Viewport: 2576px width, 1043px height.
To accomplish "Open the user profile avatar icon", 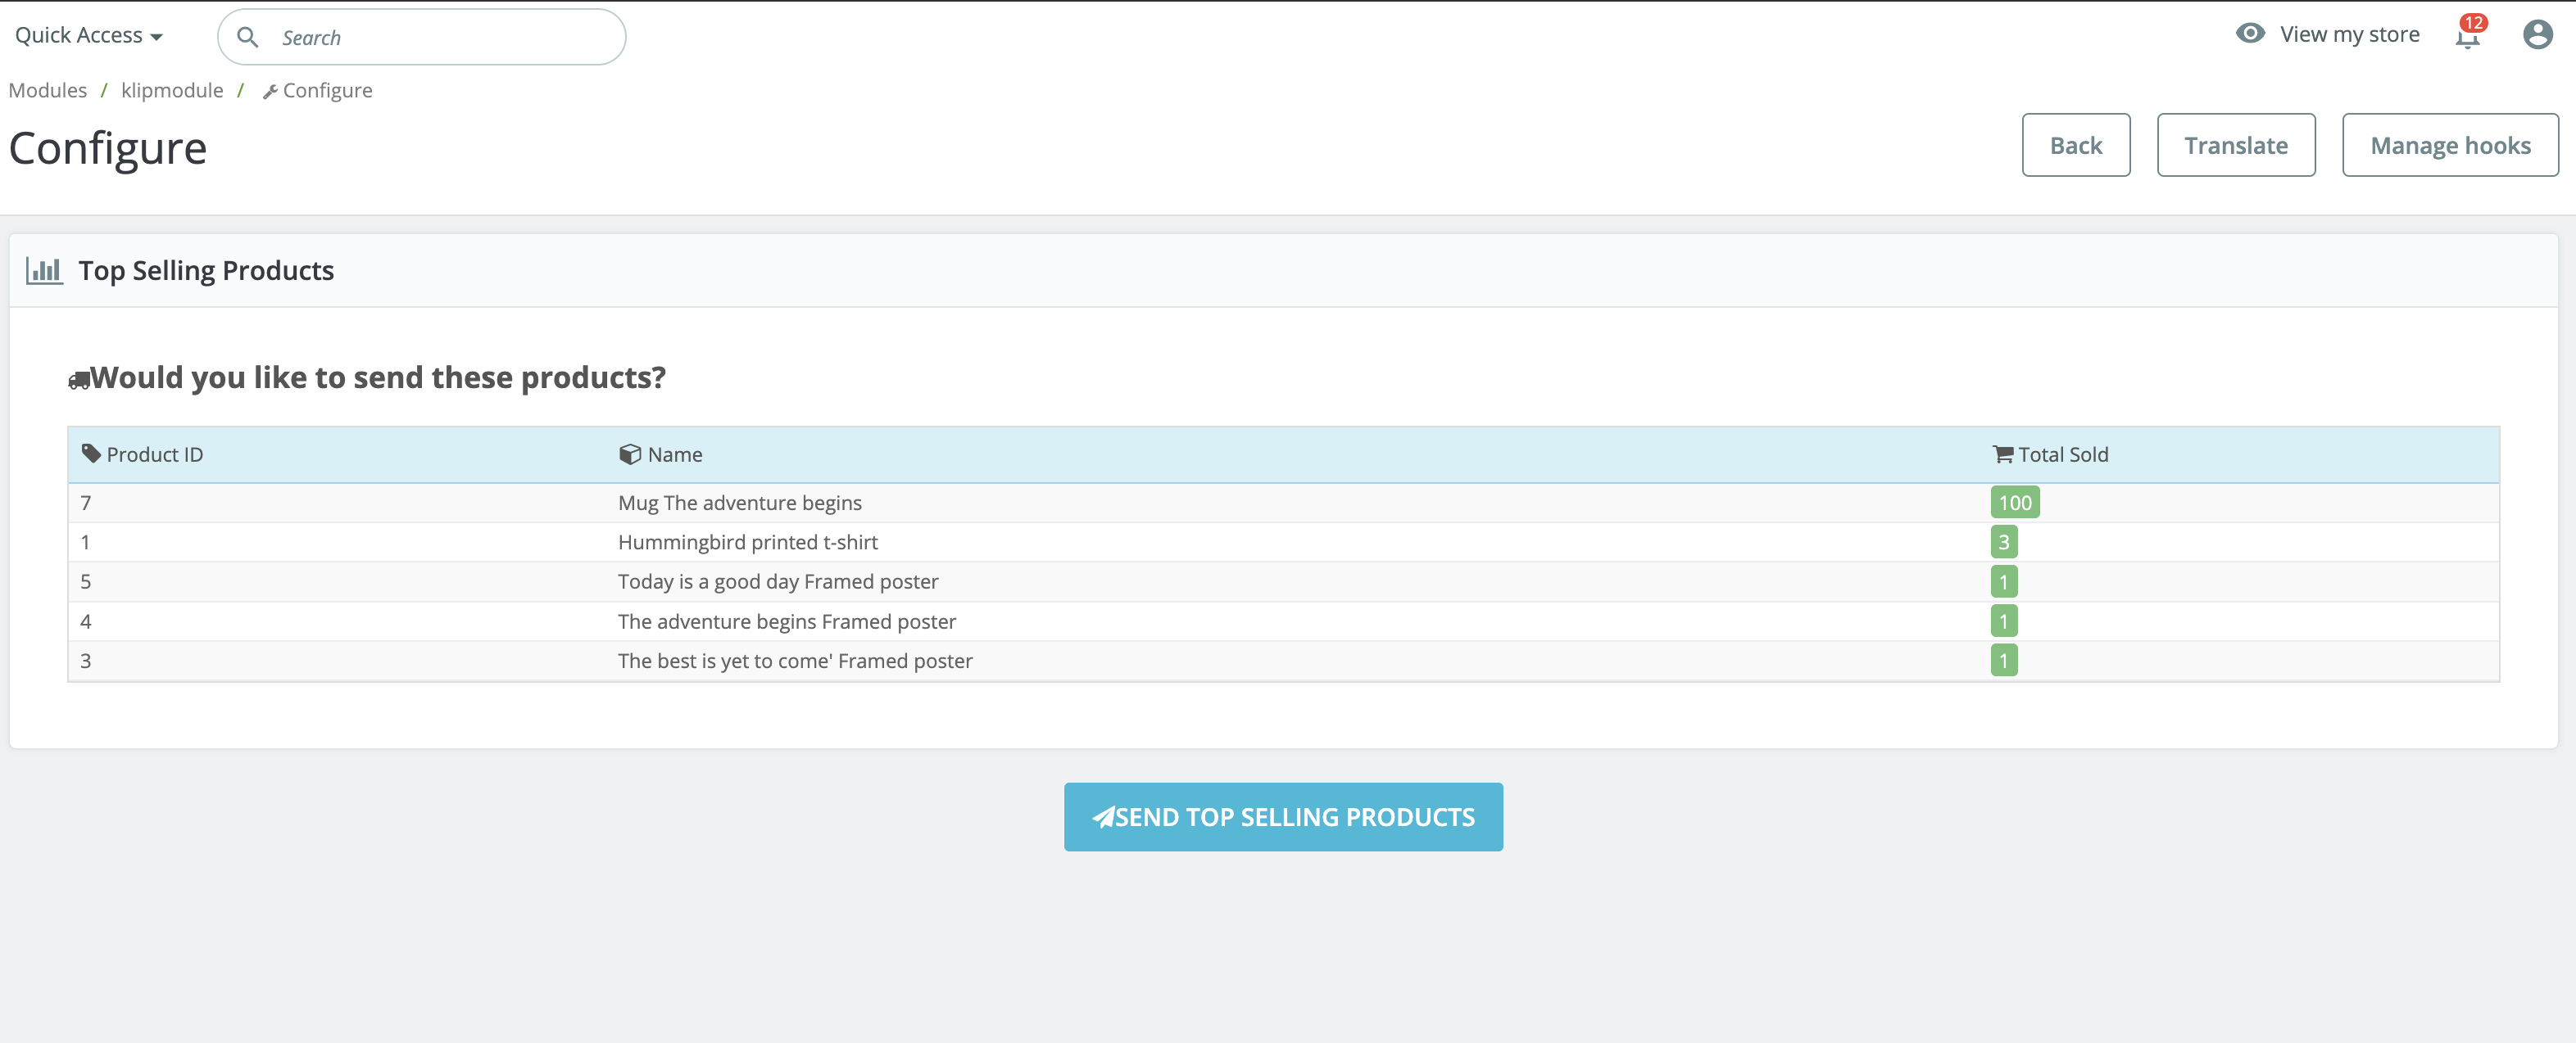I will click(2537, 35).
